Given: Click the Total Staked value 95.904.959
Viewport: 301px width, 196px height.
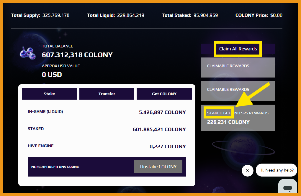Looking at the screenshot, I should tap(206, 15).
